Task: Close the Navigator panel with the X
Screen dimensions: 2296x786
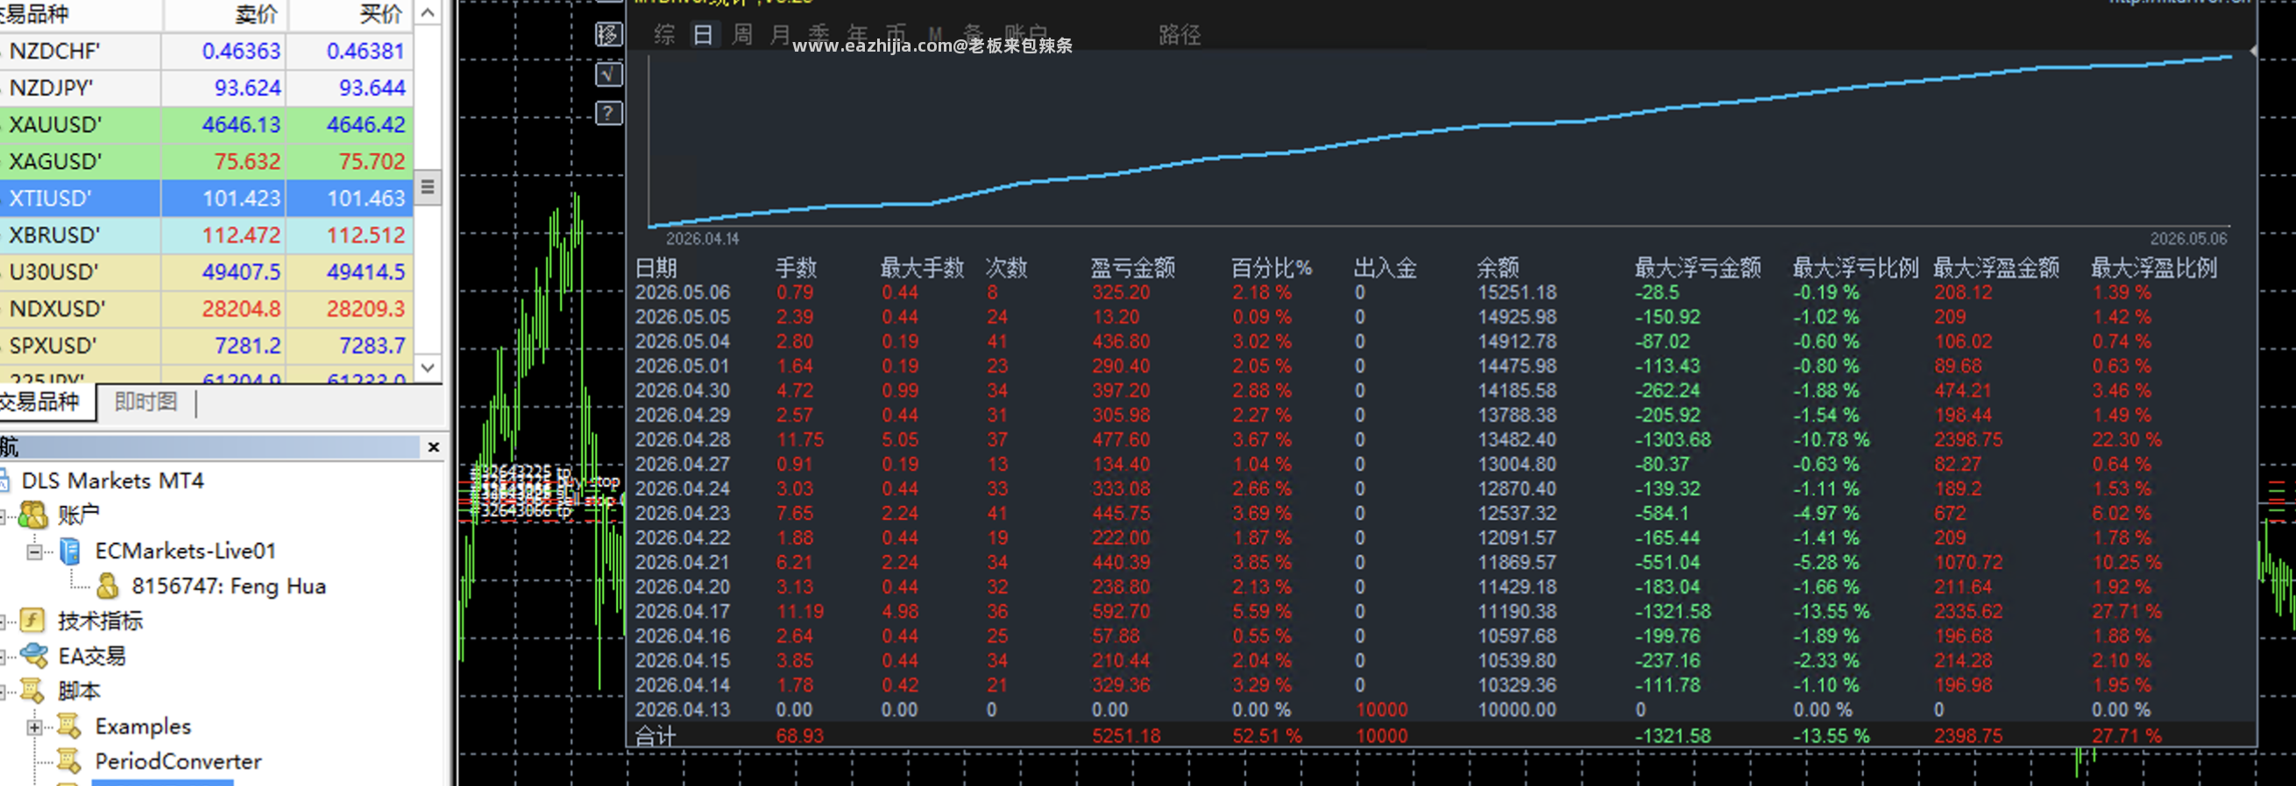Action: coord(433,447)
